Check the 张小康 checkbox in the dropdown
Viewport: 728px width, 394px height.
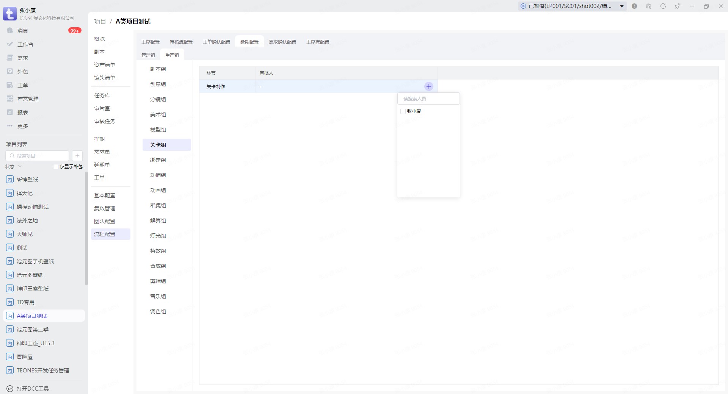click(x=403, y=111)
